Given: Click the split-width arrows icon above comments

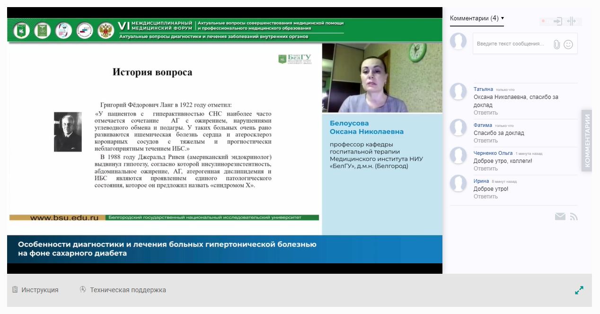Looking at the screenshot, I should (571, 21).
